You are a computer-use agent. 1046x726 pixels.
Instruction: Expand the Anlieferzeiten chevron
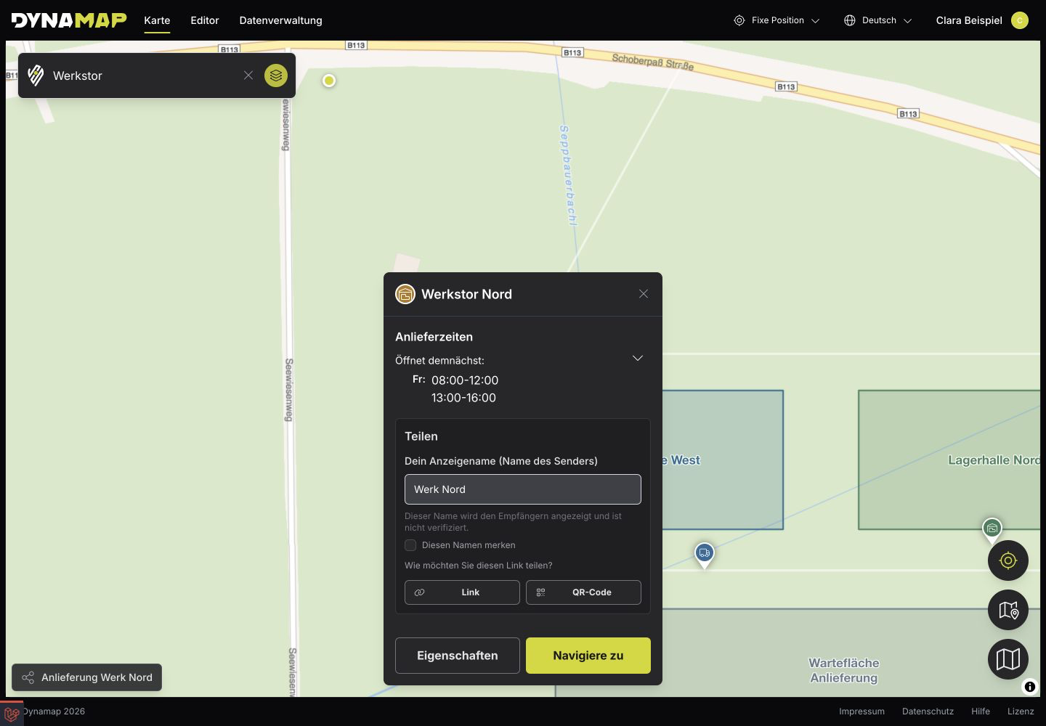coord(638,358)
